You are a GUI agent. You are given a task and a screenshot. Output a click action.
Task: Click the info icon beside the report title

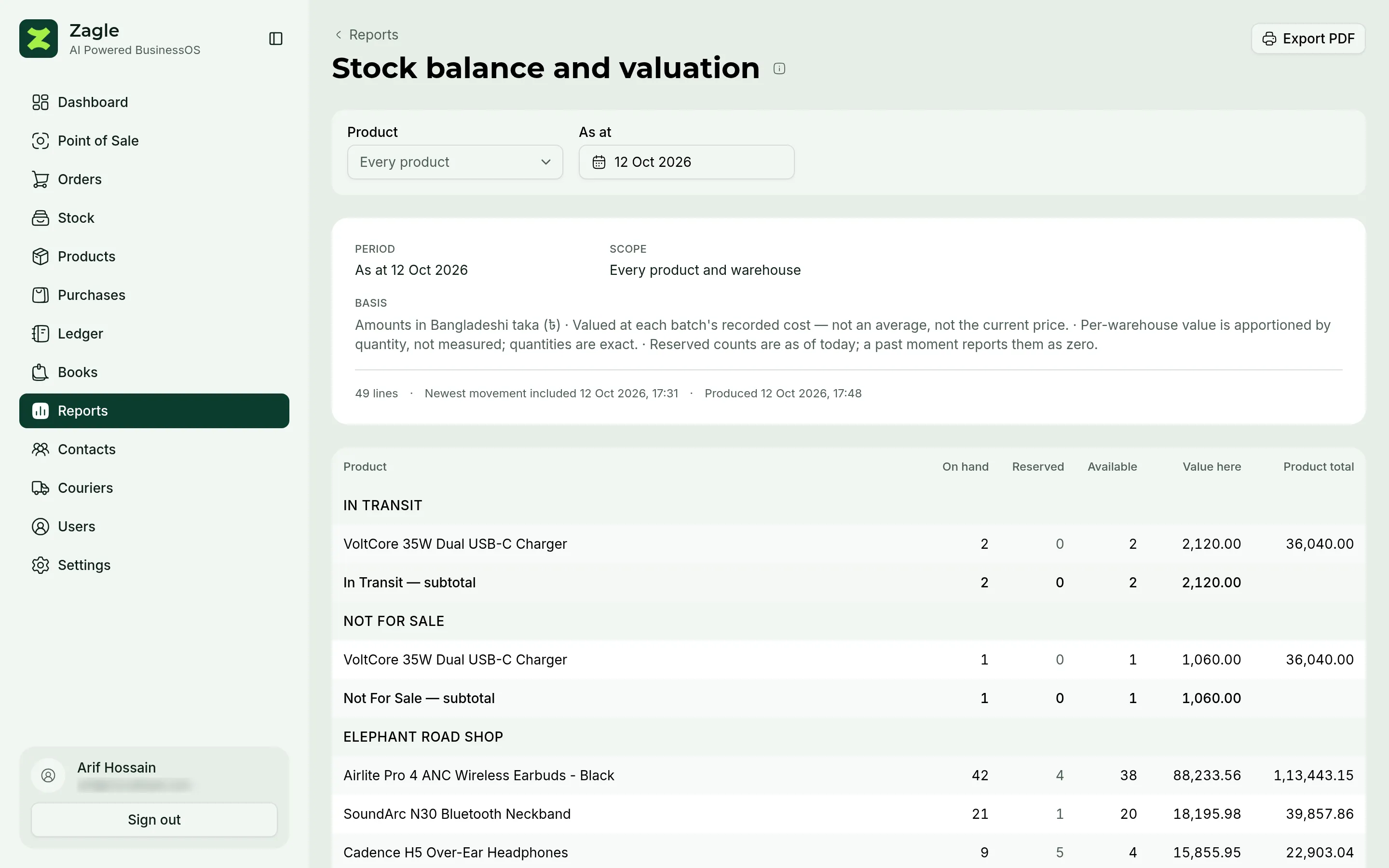point(779,68)
